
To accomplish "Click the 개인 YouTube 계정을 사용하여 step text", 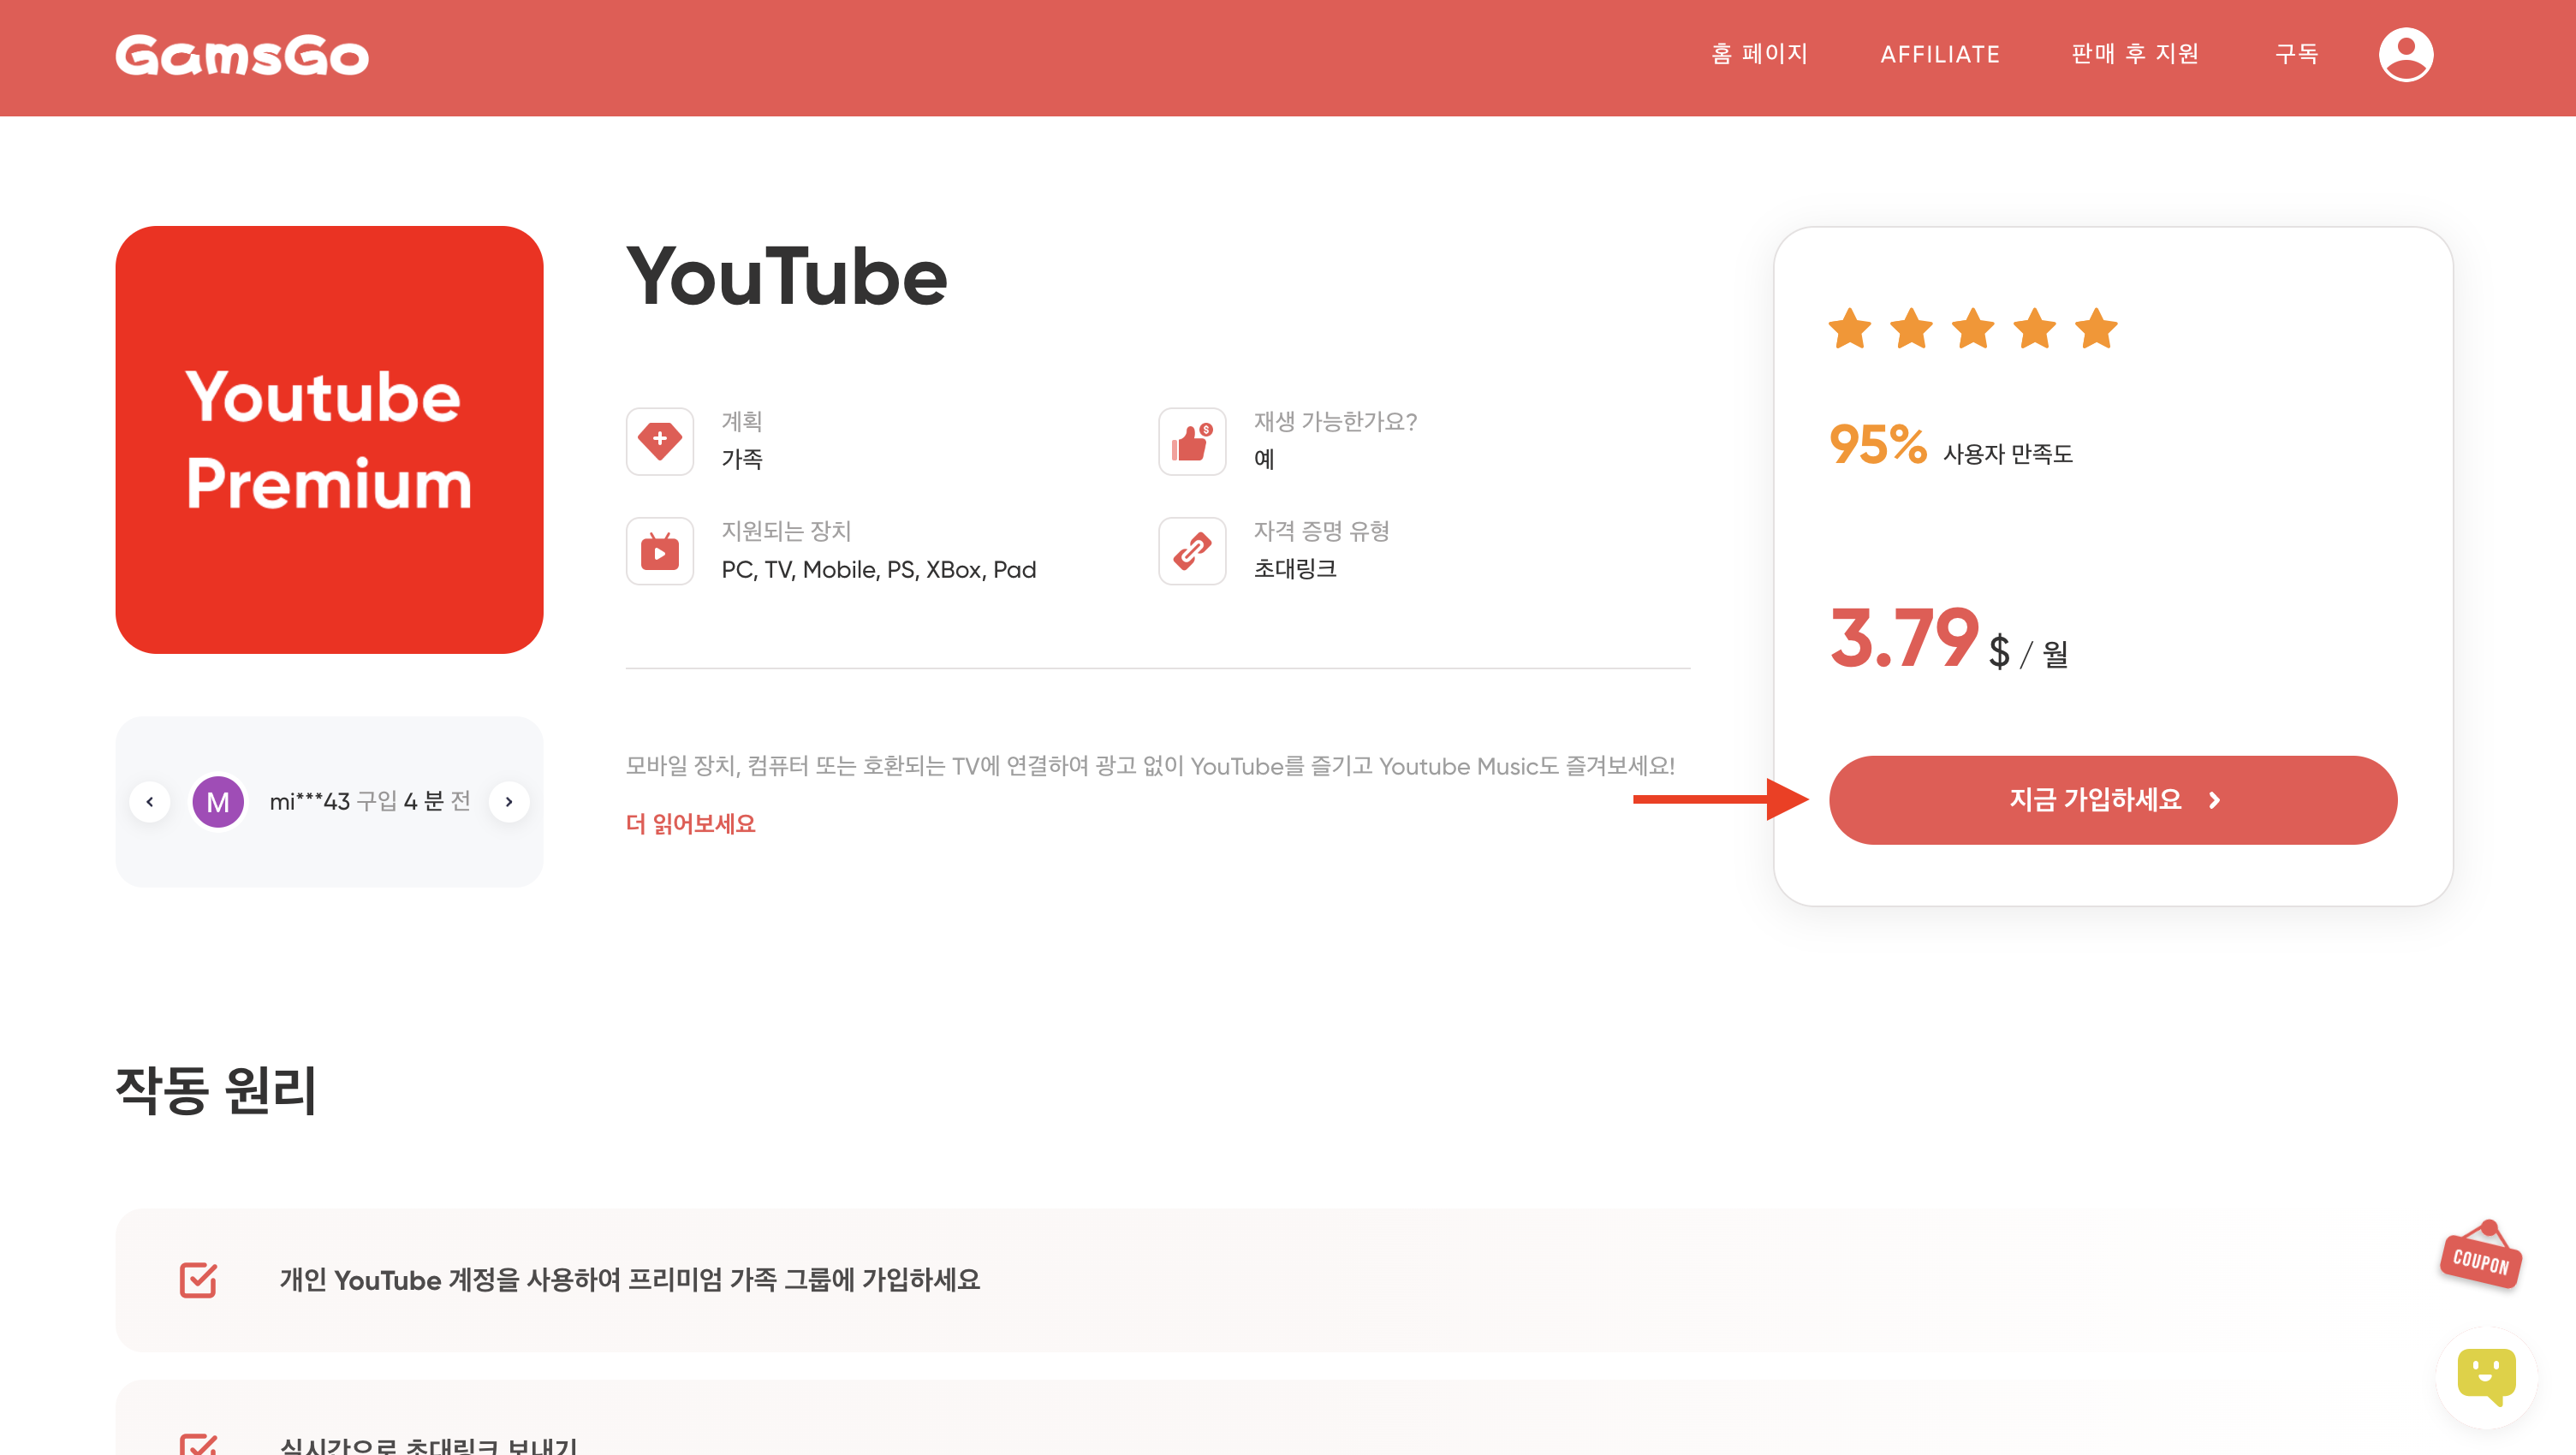I will click(x=630, y=1280).
